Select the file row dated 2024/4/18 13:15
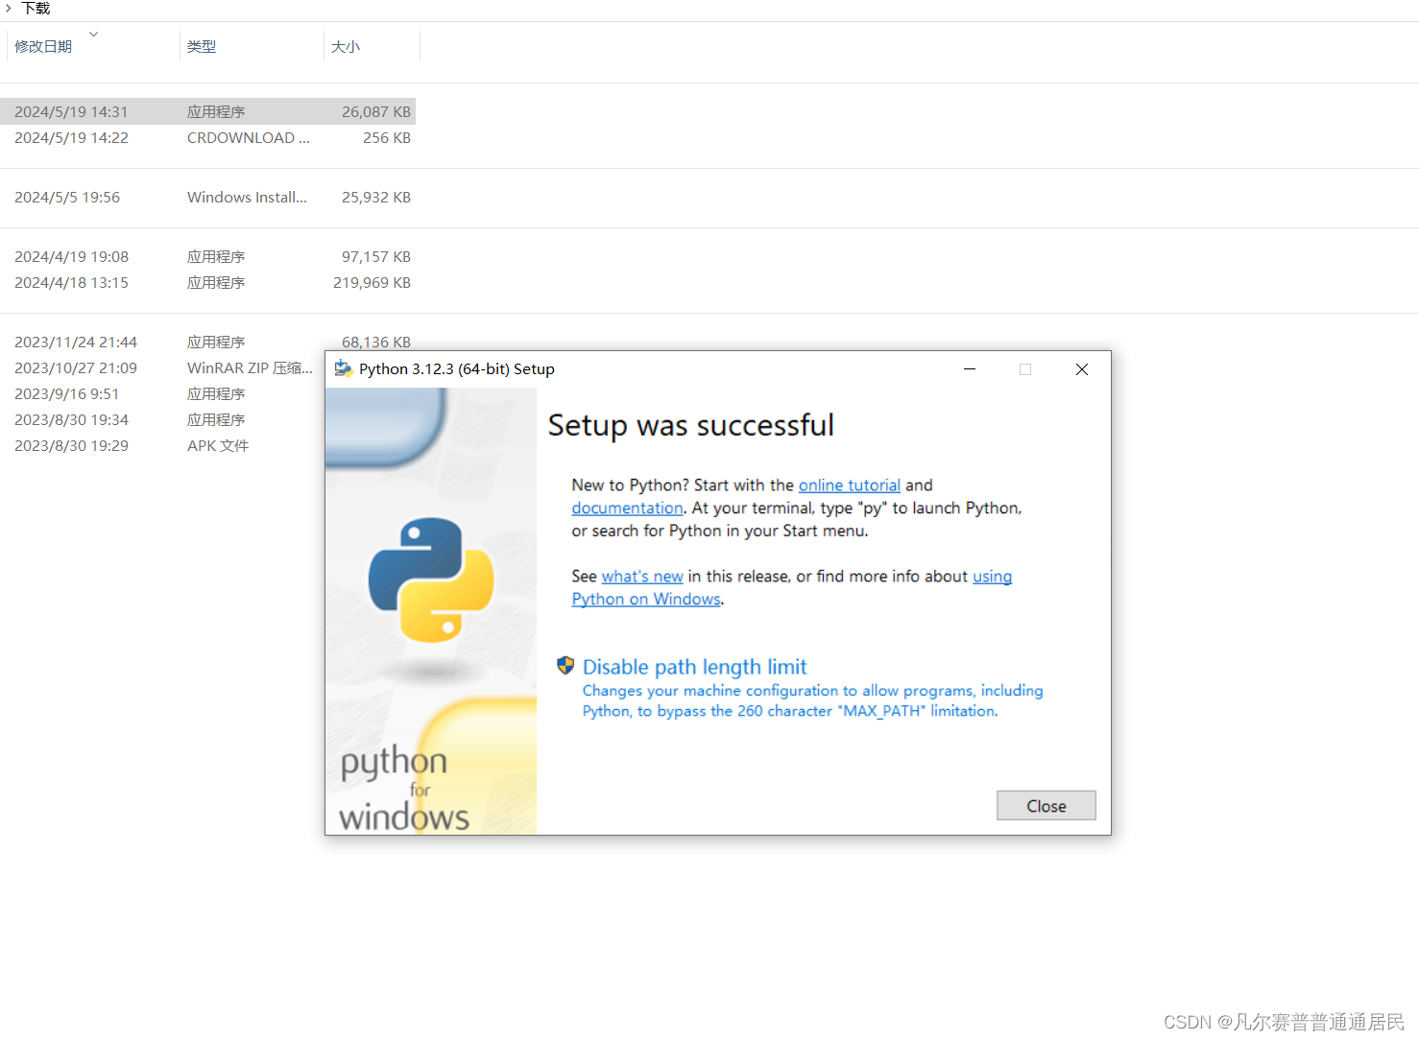The image size is (1419, 1041). [207, 282]
